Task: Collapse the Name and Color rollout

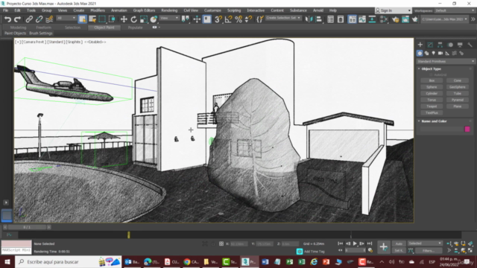Action: 434,121
